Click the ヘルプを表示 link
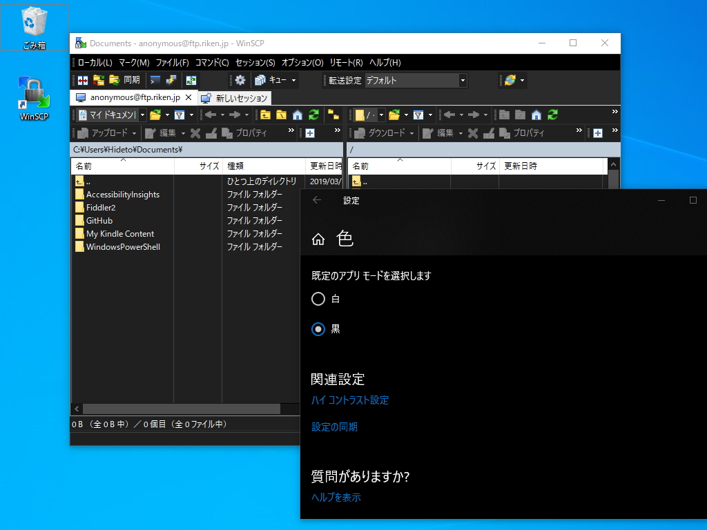The width and height of the screenshot is (707, 530). coord(336,497)
